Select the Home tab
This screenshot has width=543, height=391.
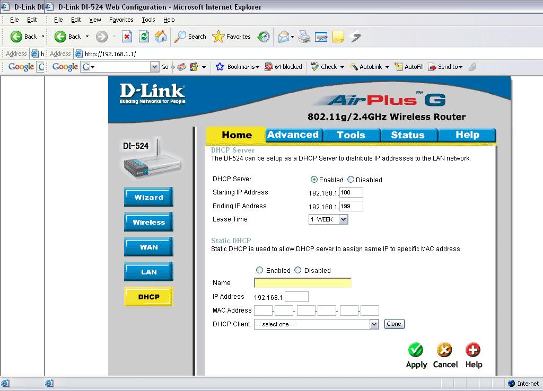(x=237, y=135)
